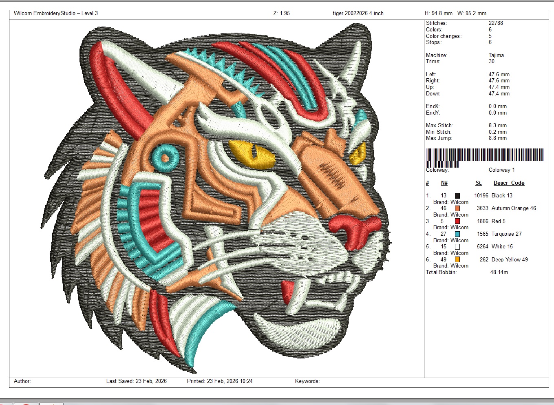Click the St. column header
554x405 pixels.
(x=479, y=183)
